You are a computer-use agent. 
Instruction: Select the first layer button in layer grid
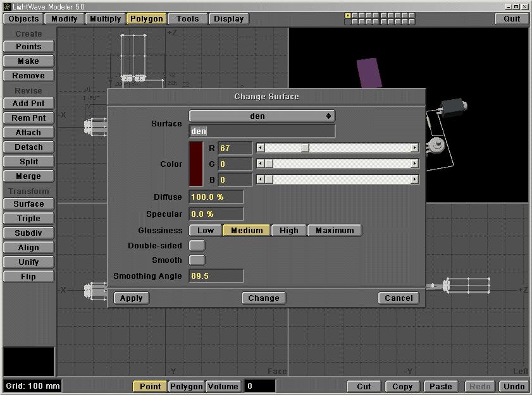pyautogui.click(x=348, y=16)
